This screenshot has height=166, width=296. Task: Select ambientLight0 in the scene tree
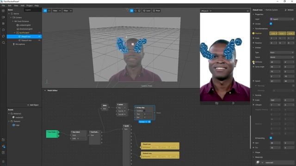(25, 25)
